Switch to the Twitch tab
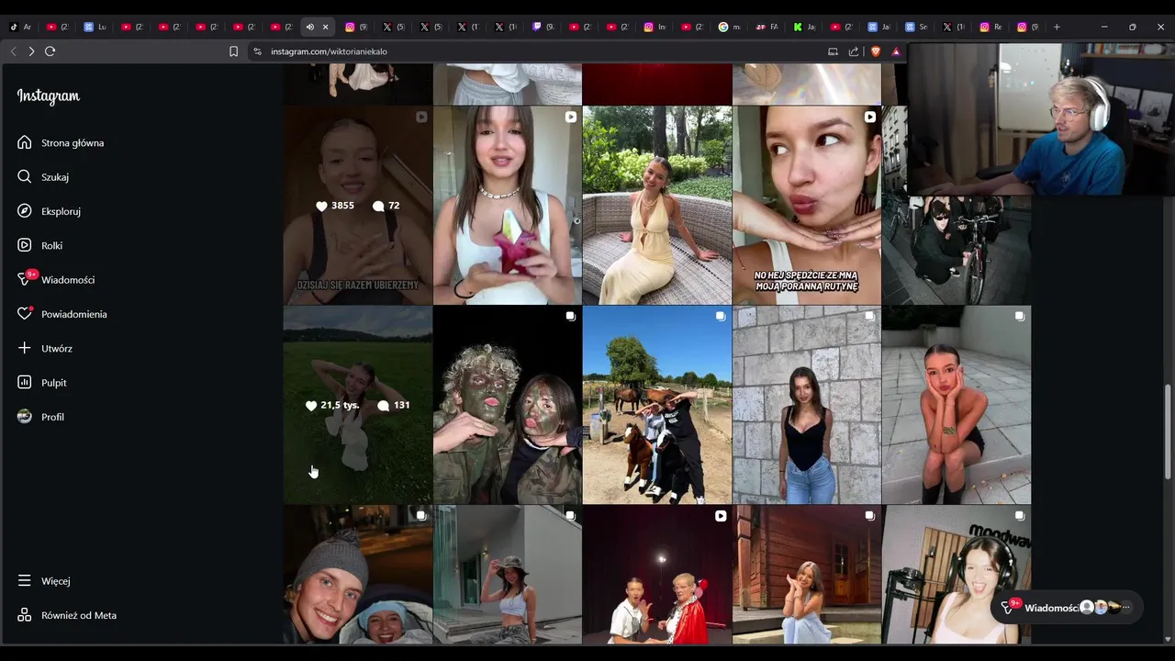1175x661 pixels. (543, 27)
